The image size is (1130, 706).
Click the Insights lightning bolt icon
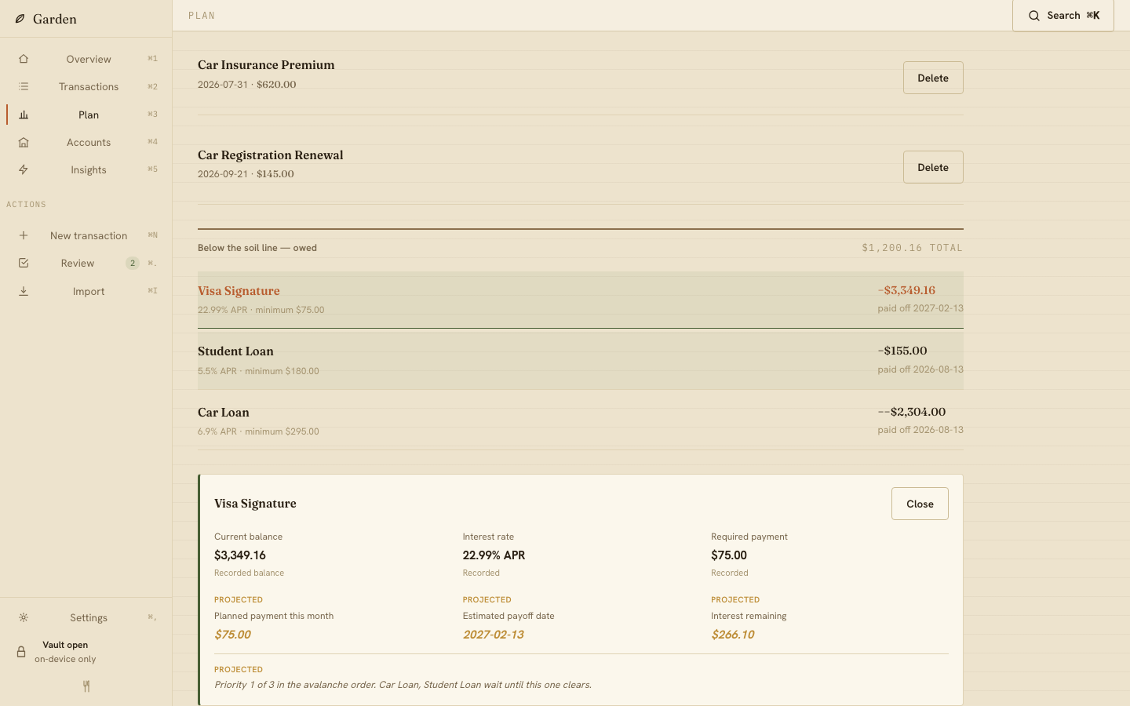pyautogui.click(x=24, y=169)
